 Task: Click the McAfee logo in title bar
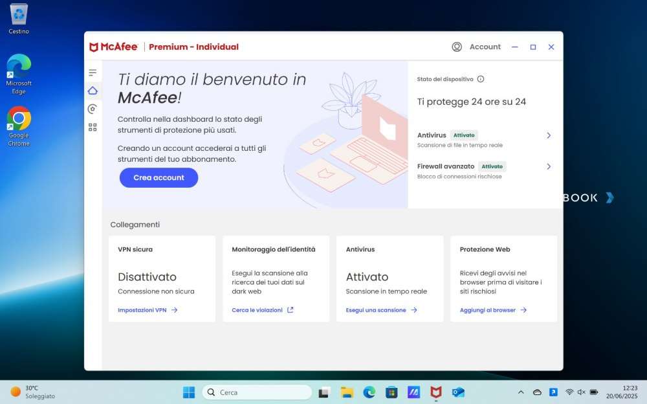(x=113, y=47)
